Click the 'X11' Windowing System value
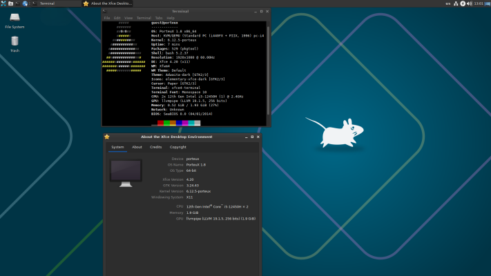This screenshot has height=276, width=491. click(189, 197)
